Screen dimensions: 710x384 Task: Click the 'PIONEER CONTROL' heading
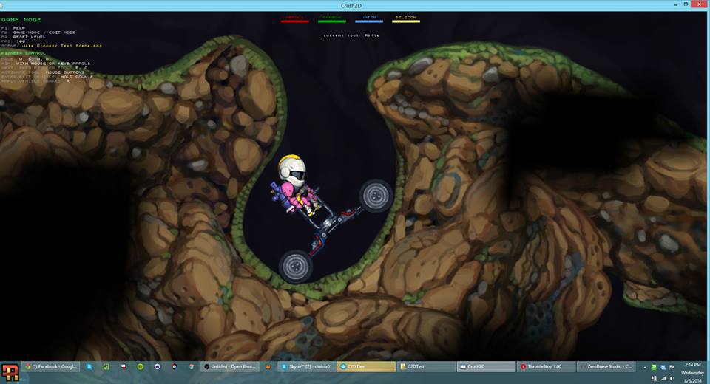click(24, 53)
